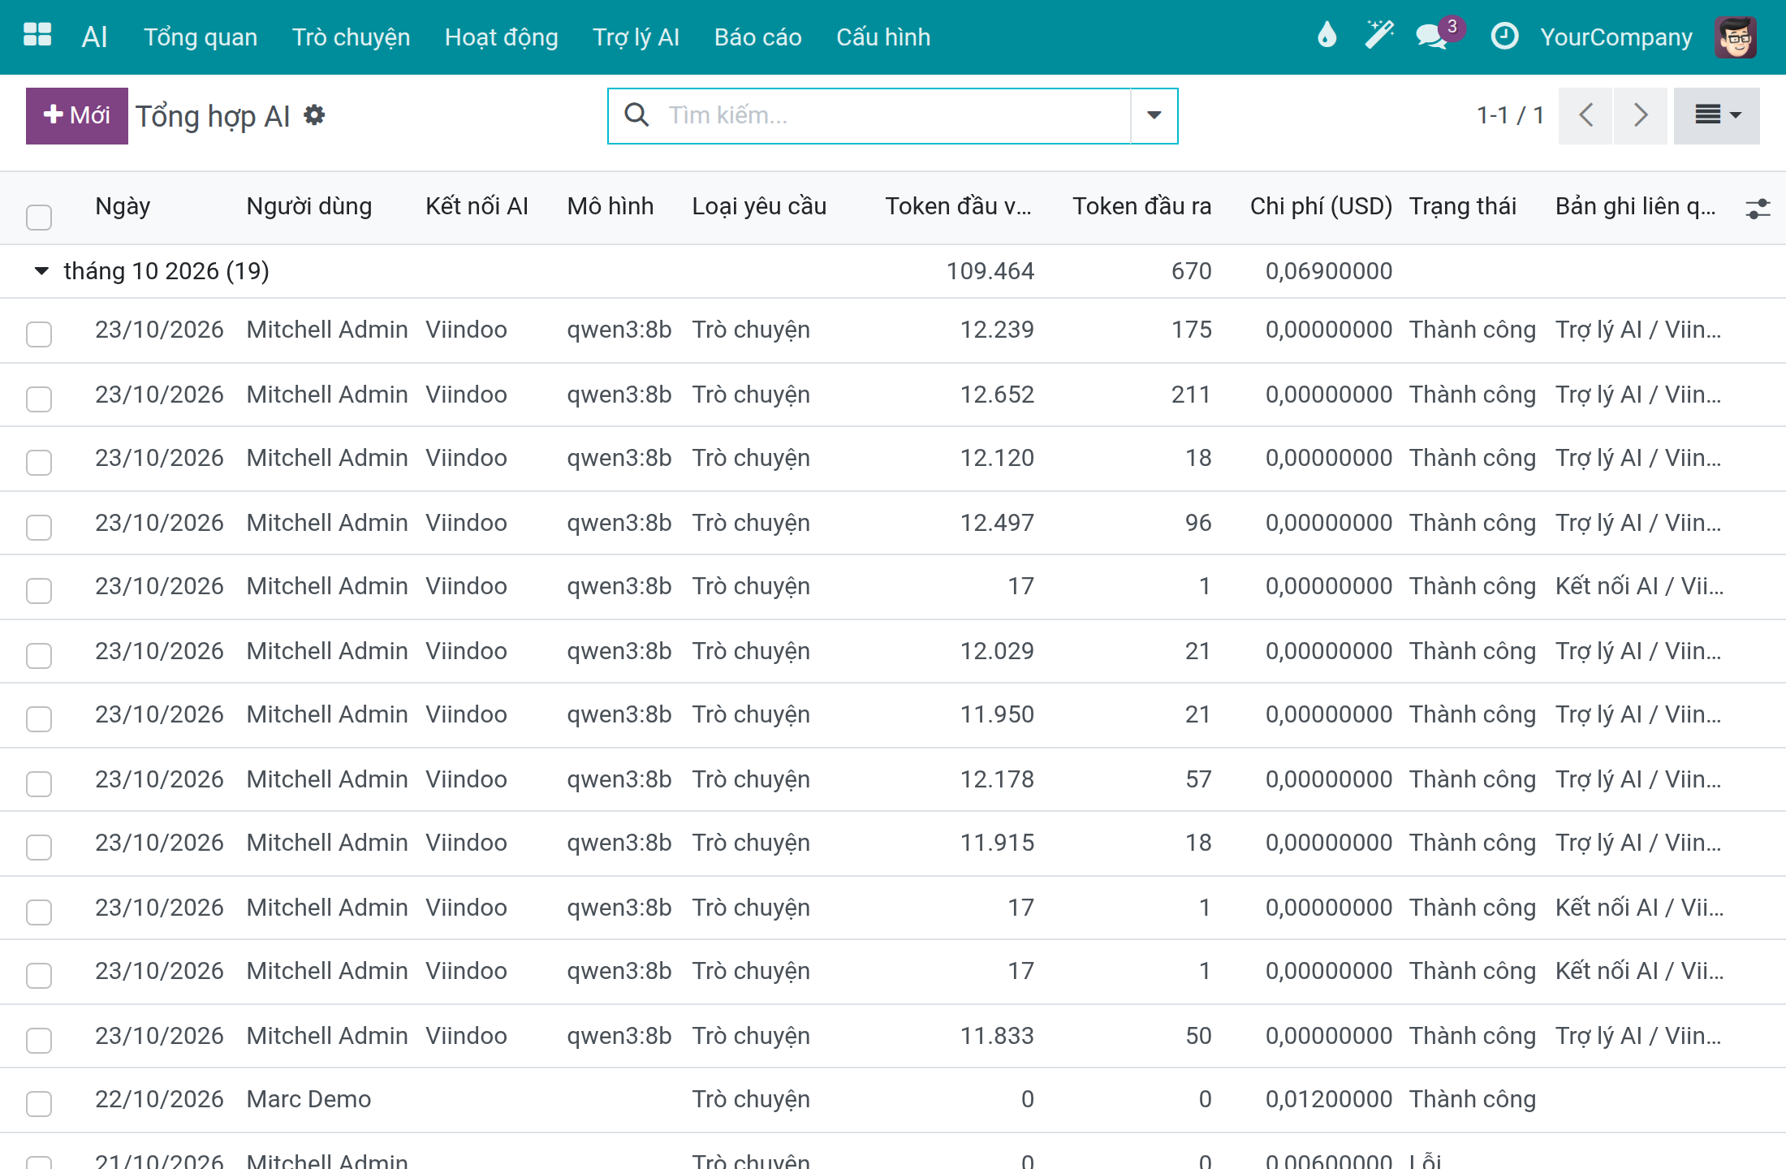Open the Trợ lý AI menu
1786x1169 pixels.
pos(636,37)
